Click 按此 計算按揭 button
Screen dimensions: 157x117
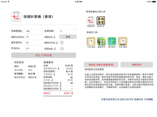point(44,55)
